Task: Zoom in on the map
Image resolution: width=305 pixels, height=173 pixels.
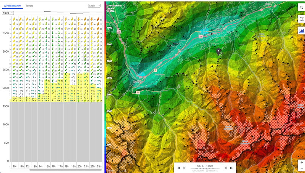Action: (301, 162)
